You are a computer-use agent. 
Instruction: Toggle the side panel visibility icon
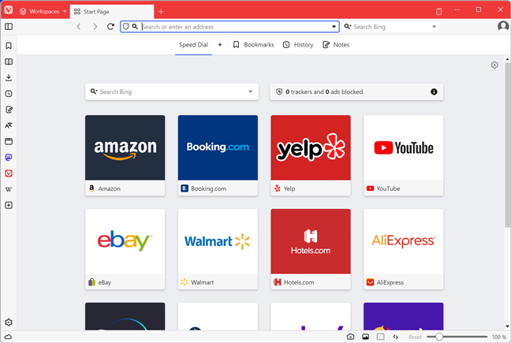tap(9, 26)
